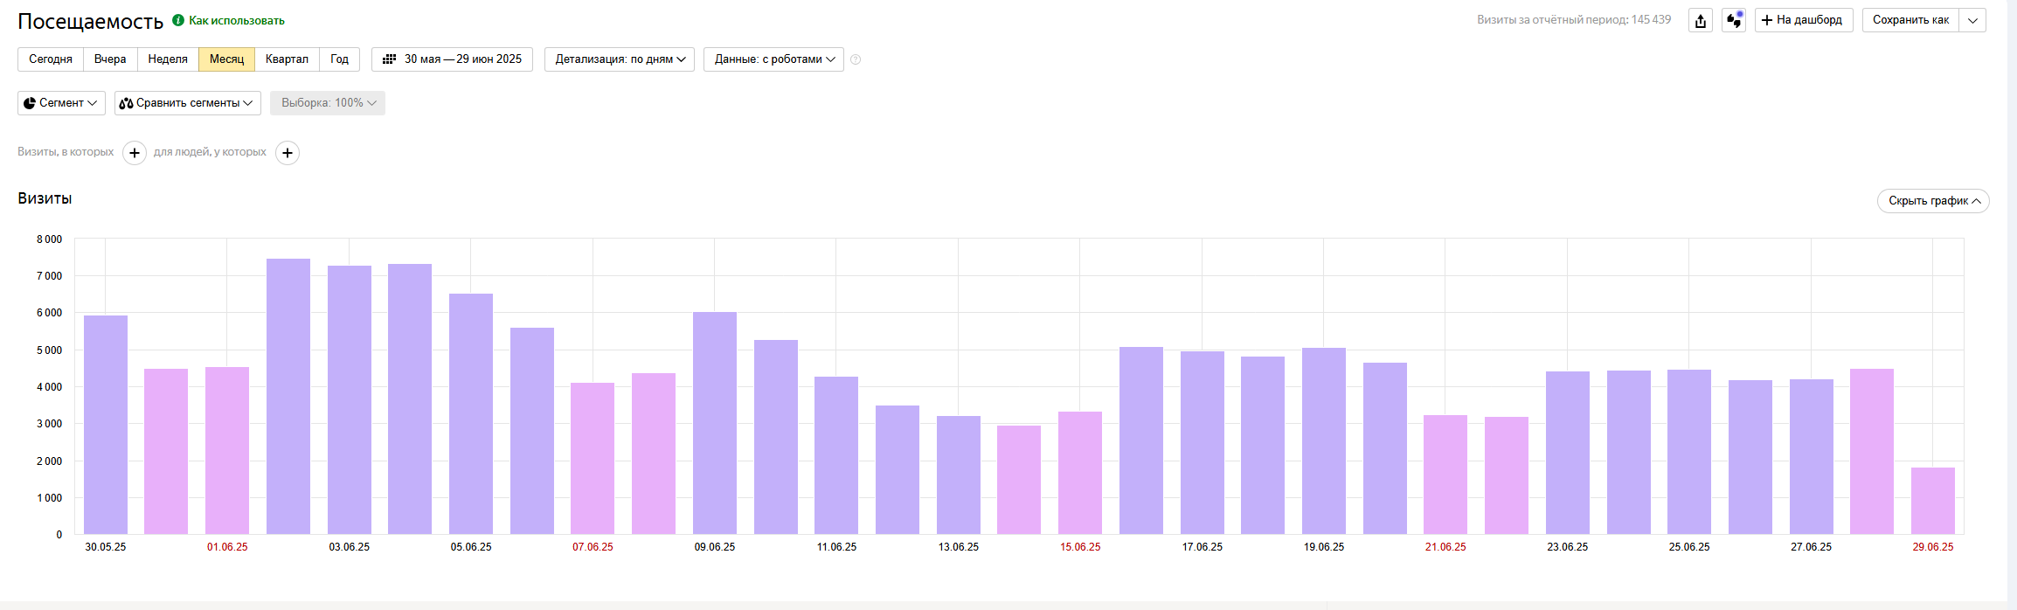Open the Как использовать link

[x=237, y=20]
